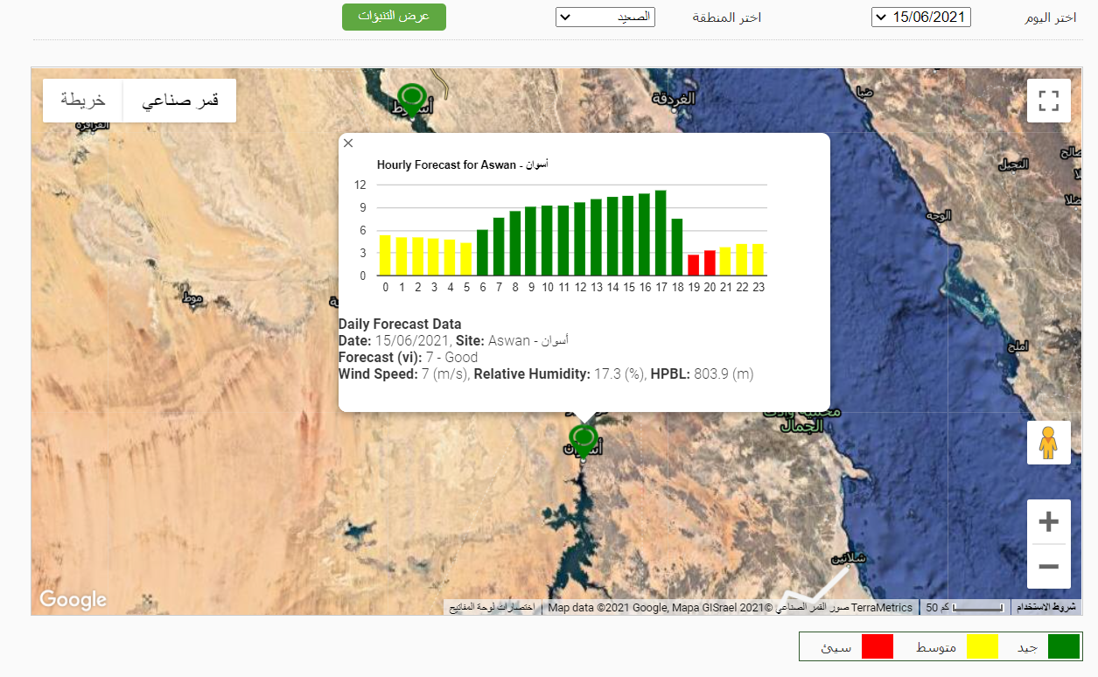Click the hour 17 bar in chart
The width and height of the screenshot is (1098, 677).
coord(661,233)
